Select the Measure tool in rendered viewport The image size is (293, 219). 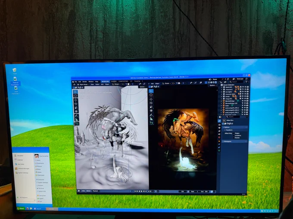tap(151, 119)
